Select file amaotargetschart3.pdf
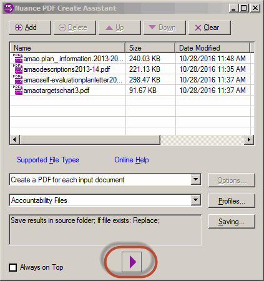This screenshot has width=264, height=281. point(56,91)
